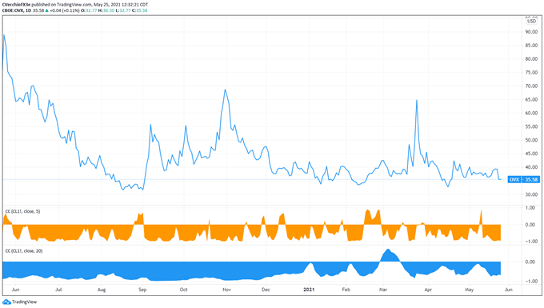
Task: Click the Mar label on the time axis
Action: [383, 290]
